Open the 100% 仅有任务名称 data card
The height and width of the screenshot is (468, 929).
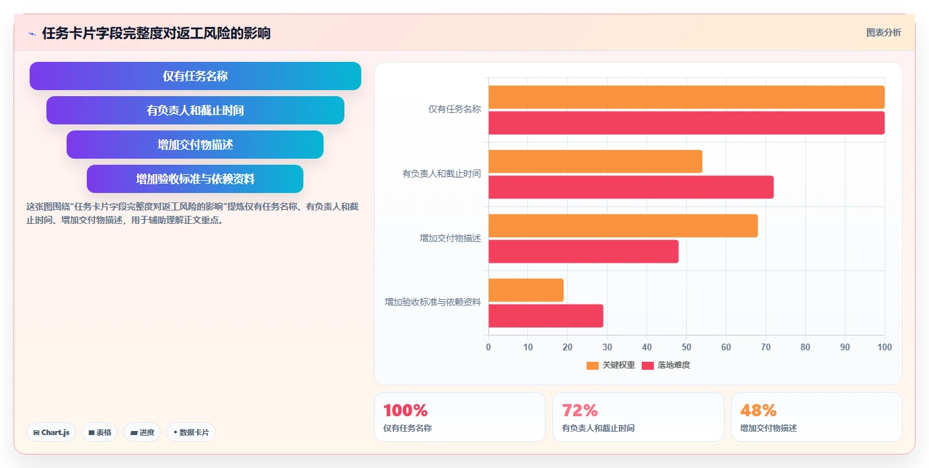coord(459,417)
